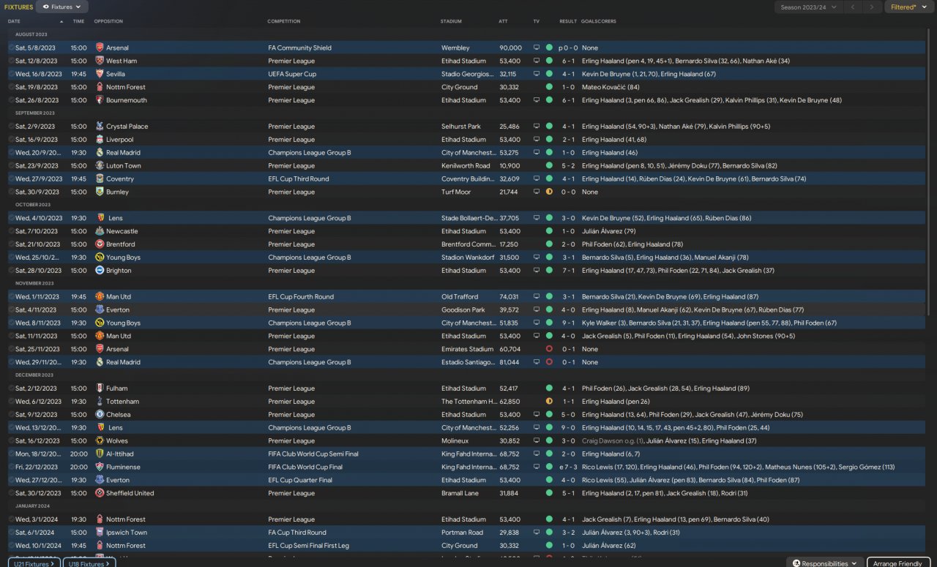Click the Newcastle club badge
The width and height of the screenshot is (937, 567).
[99, 231]
